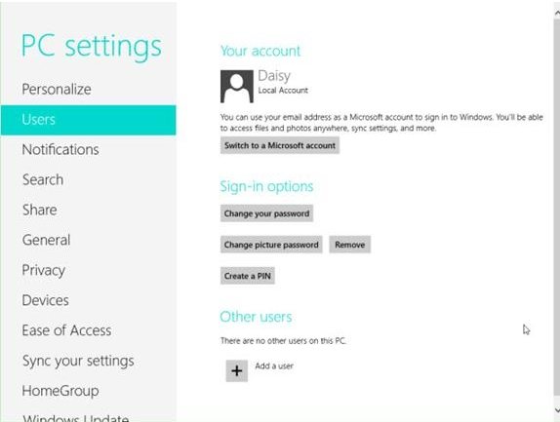Open the Personalize settings category
The image size is (560, 422).
point(57,90)
